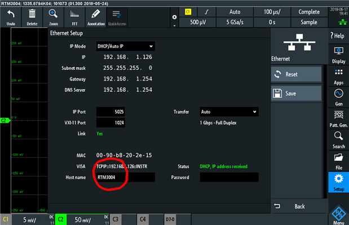
Task: Click the C2 50 mV/ scale value
Action: click(82, 220)
